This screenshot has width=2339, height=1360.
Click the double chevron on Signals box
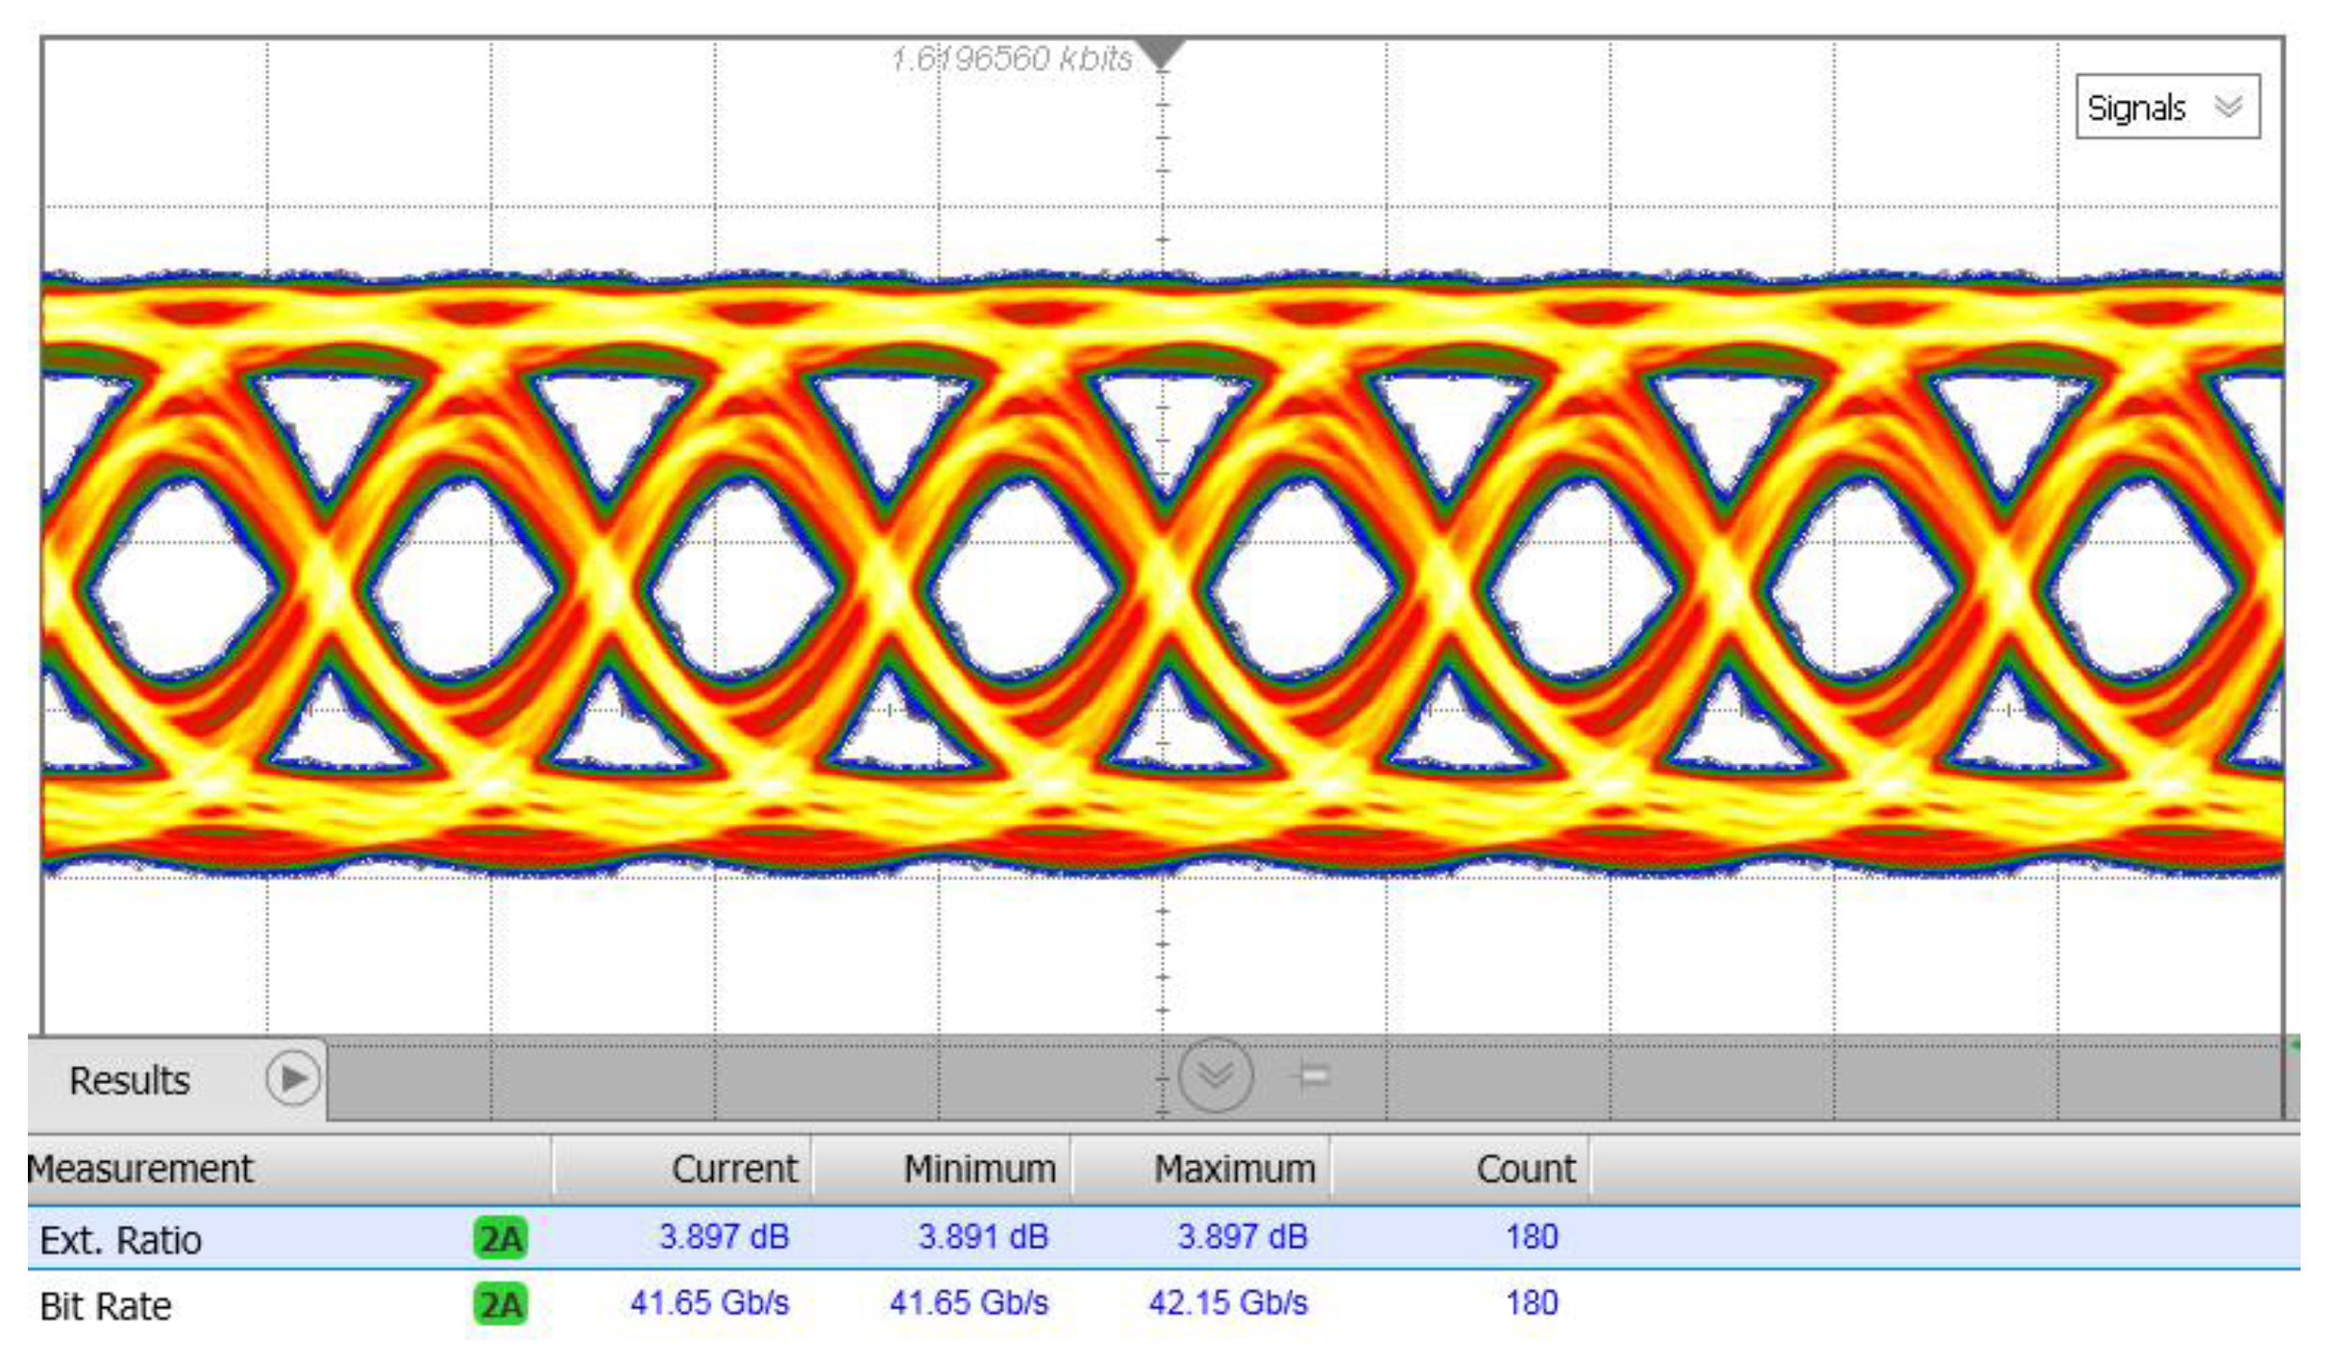click(2228, 106)
